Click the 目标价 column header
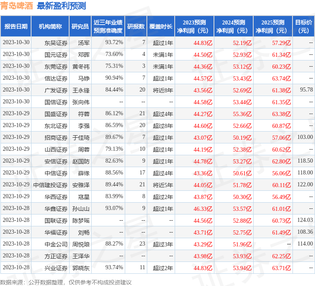 [304, 26]
